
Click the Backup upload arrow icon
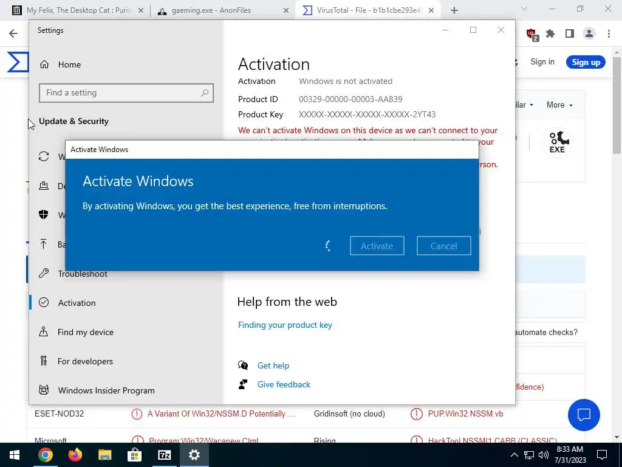point(44,244)
